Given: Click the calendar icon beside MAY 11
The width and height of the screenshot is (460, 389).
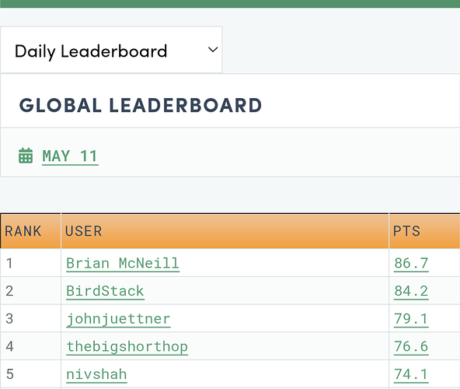Looking at the screenshot, I should [x=26, y=156].
